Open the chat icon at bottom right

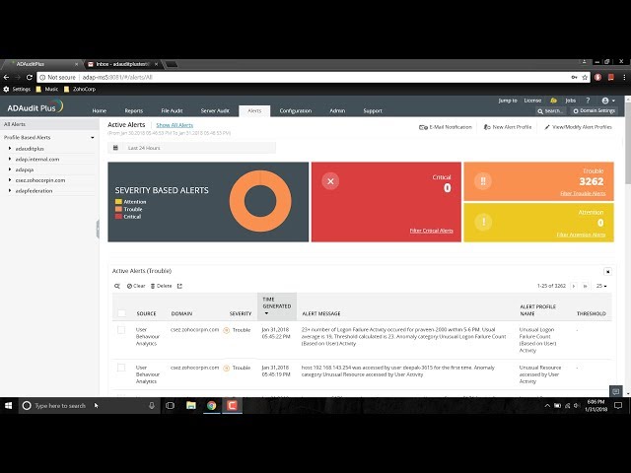[615, 391]
